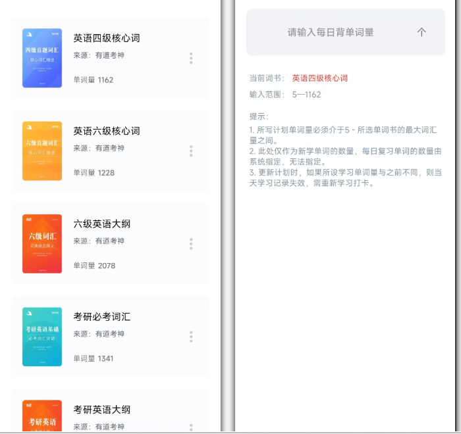Screen dimensions: 461x434
Task: Open three-dot menu for 英语六级核心词
Action: (x=191, y=151)
